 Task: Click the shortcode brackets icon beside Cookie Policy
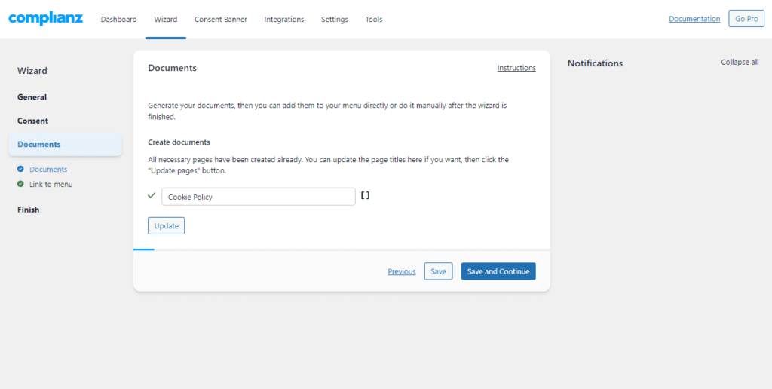[365, 196]
